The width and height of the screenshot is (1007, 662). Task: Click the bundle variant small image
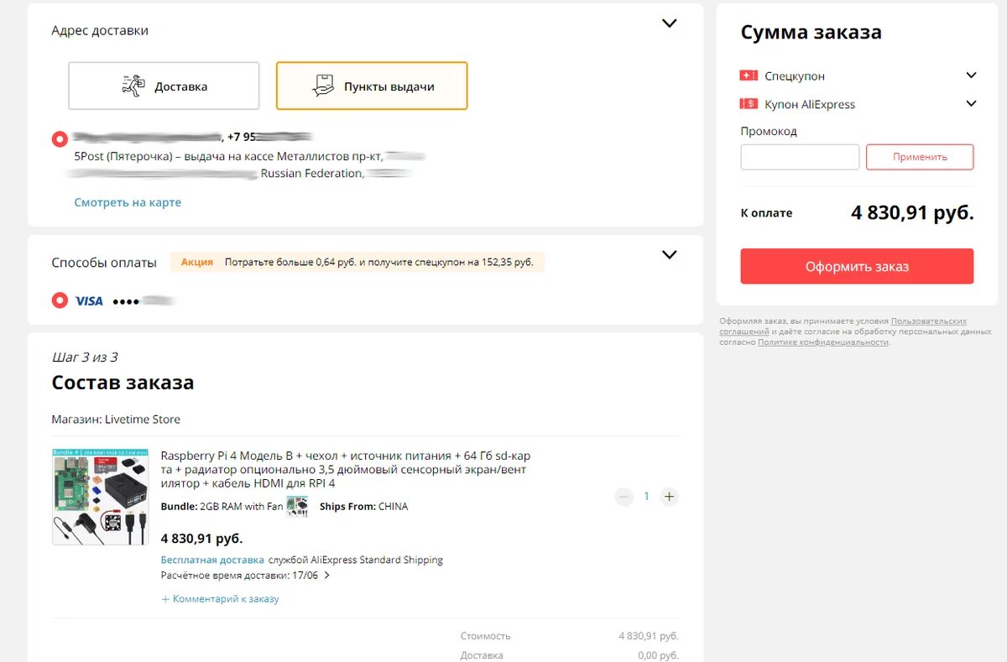point(297,506)
